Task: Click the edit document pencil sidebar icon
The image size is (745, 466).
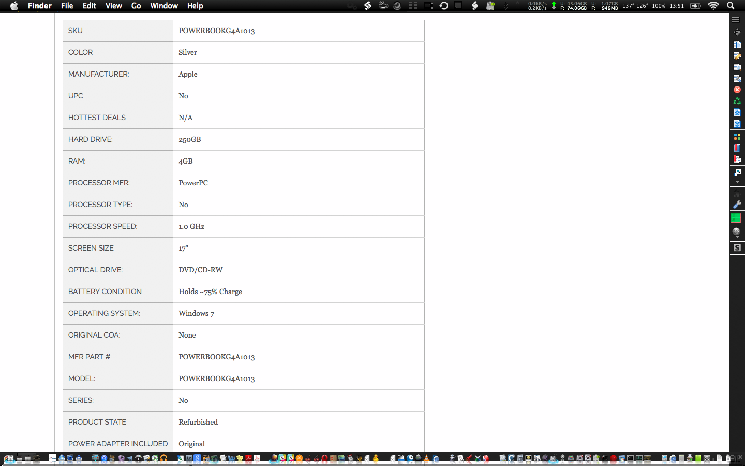Action: pos(737,55)
